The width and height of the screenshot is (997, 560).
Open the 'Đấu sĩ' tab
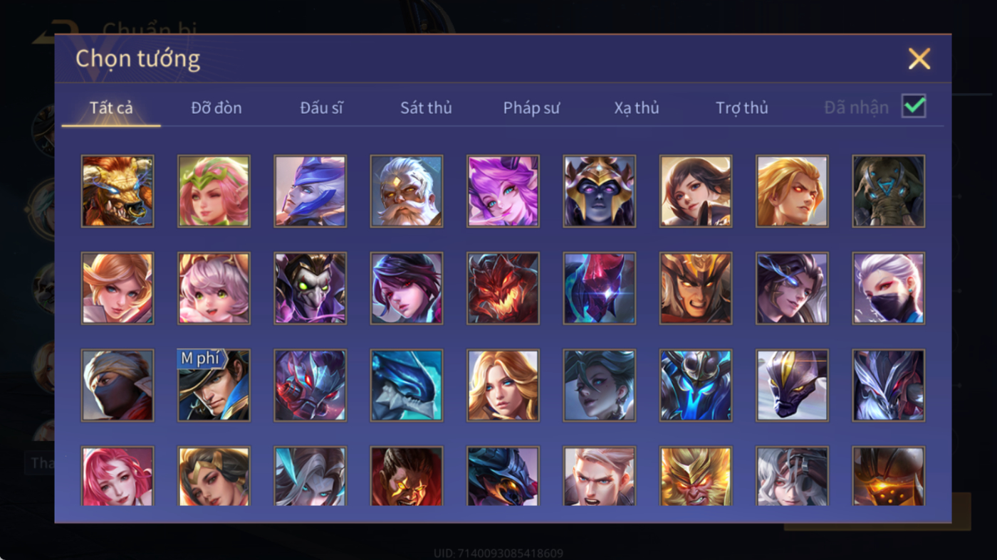[x=321, y=107]
